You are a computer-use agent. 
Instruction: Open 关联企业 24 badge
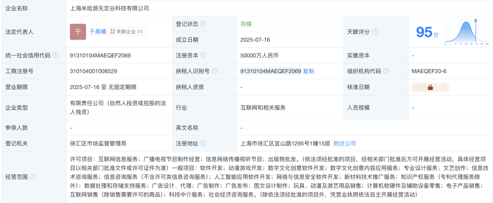click(126, 32)
